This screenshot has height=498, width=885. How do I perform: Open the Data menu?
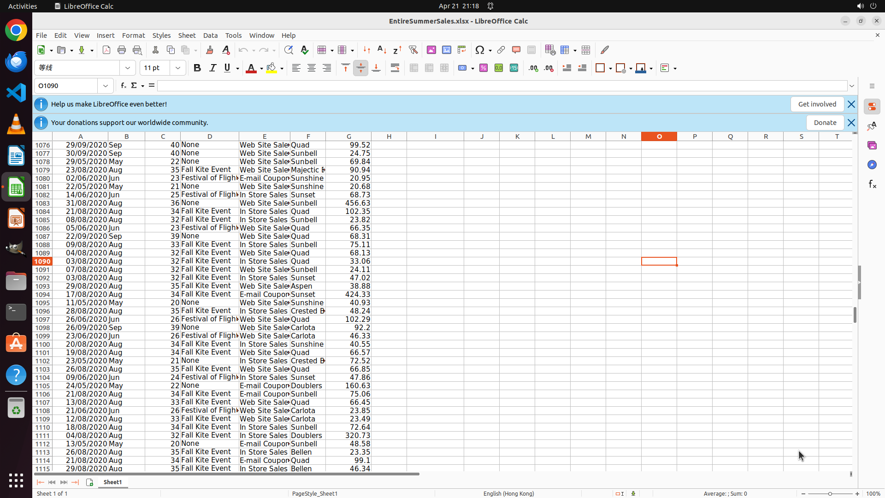click(210, 36)
